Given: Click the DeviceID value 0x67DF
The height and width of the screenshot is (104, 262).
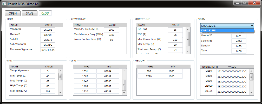Looking at the screenshot, I should (48, 35).
